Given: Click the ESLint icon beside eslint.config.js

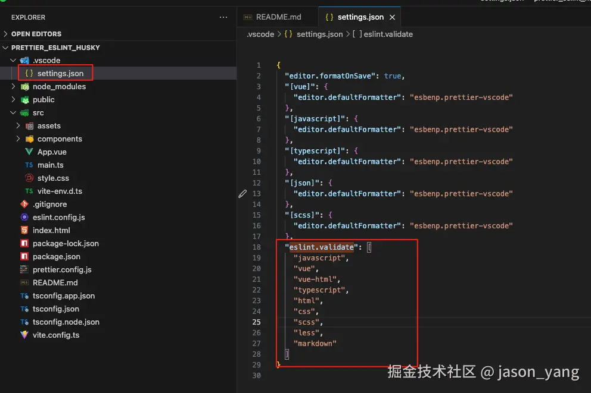Looking at the screenshot, I should (24, 217).
